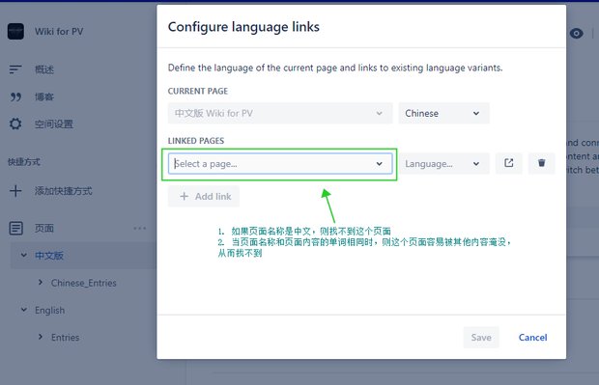The width and height of the screenshot is (599, 385).
Task: Open linked page in new window icon
Action: click(508, 163)
